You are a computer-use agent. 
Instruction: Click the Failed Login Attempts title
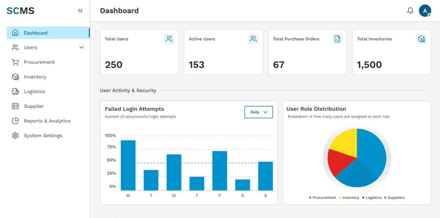point(134,109)
